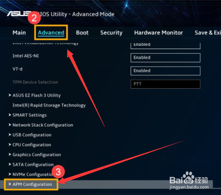Click arrow beside SMART Settings
Image resolution: width=221 pixels, height=195 pixels.
10,115
